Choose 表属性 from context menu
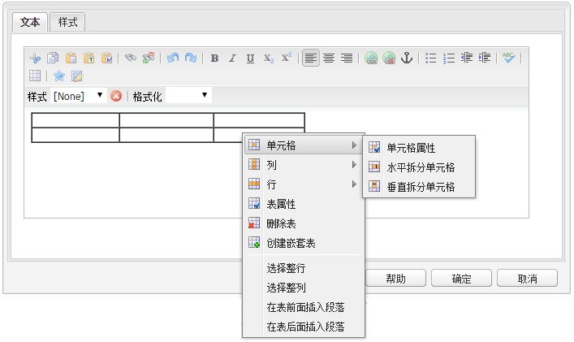 304,204
